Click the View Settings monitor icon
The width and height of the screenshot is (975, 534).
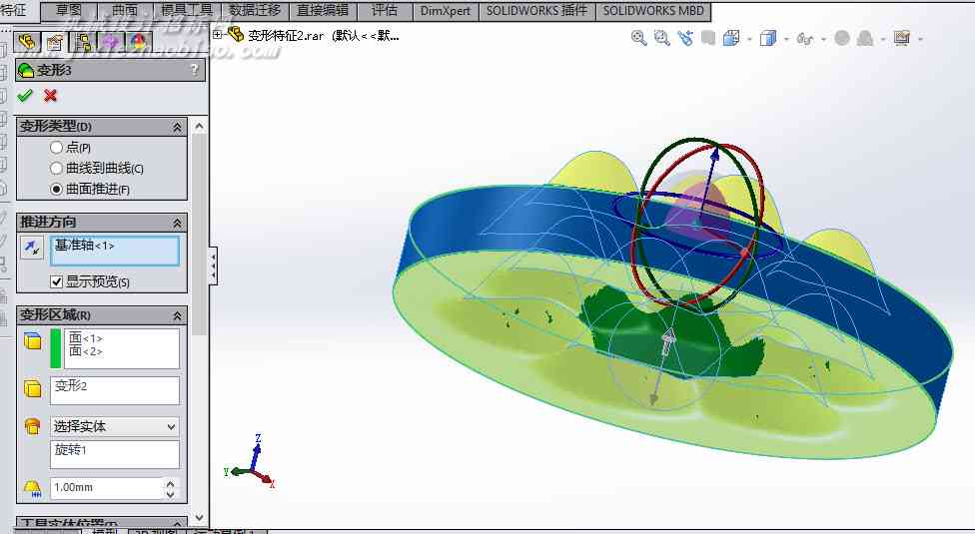coord(902,38)
